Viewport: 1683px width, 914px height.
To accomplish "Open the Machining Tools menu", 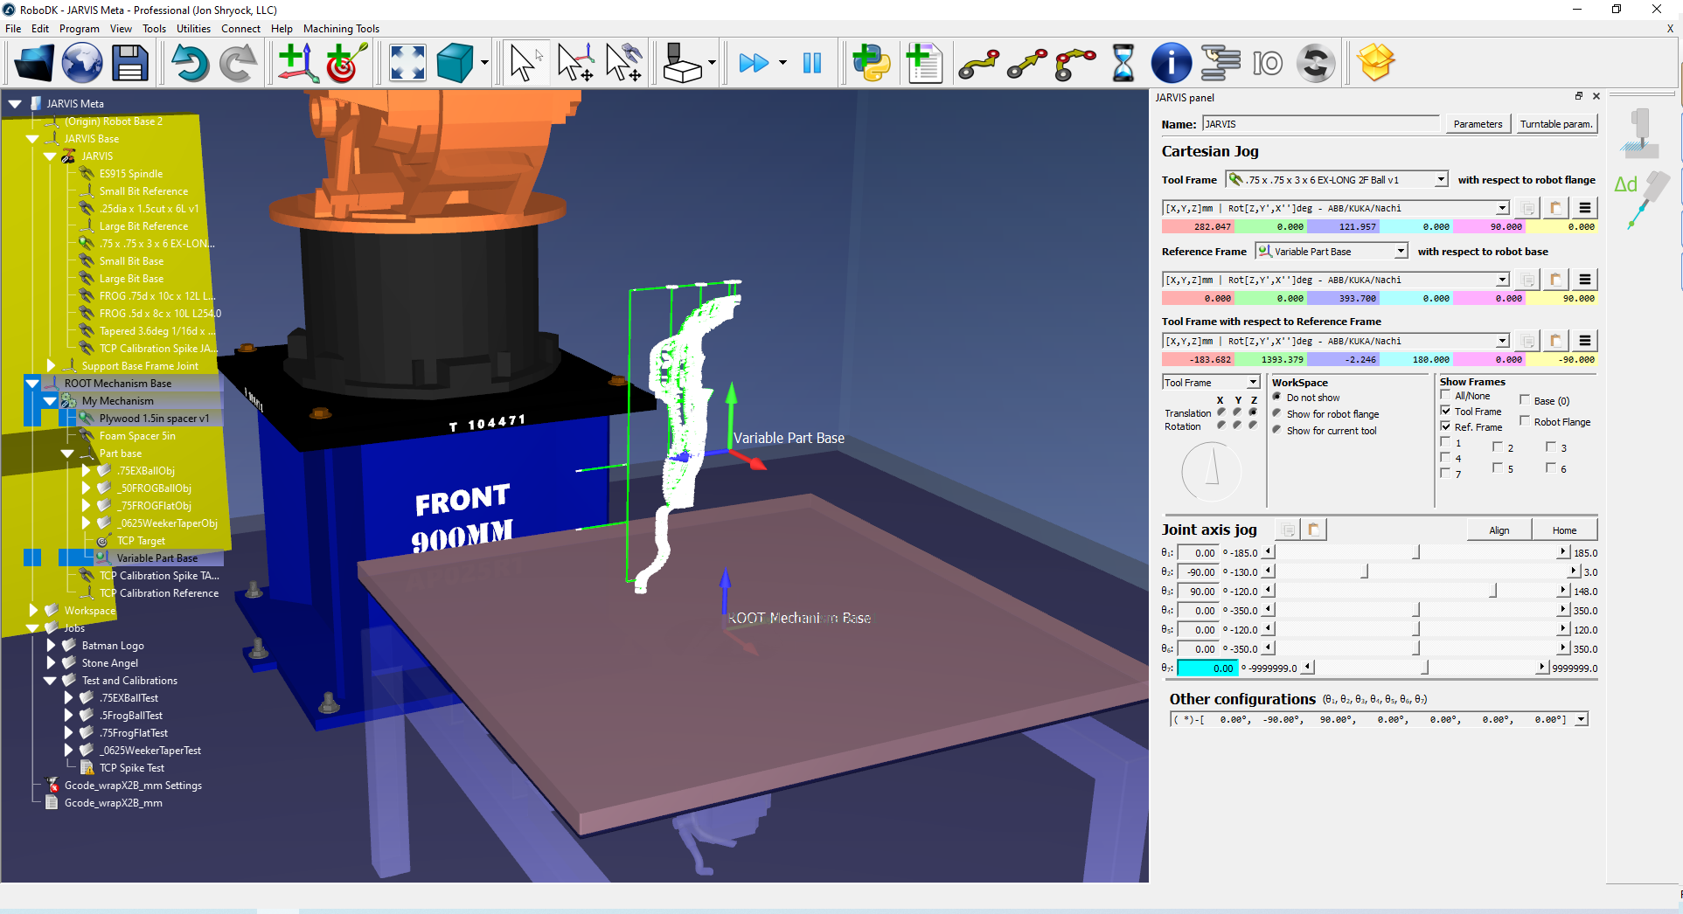I will point(341,29).
